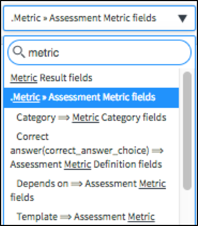The width and height of the screenshot is (198, 226).
Task: Select Depends on ⟹ Assessment Metric fields
Action: coord(91,190)
